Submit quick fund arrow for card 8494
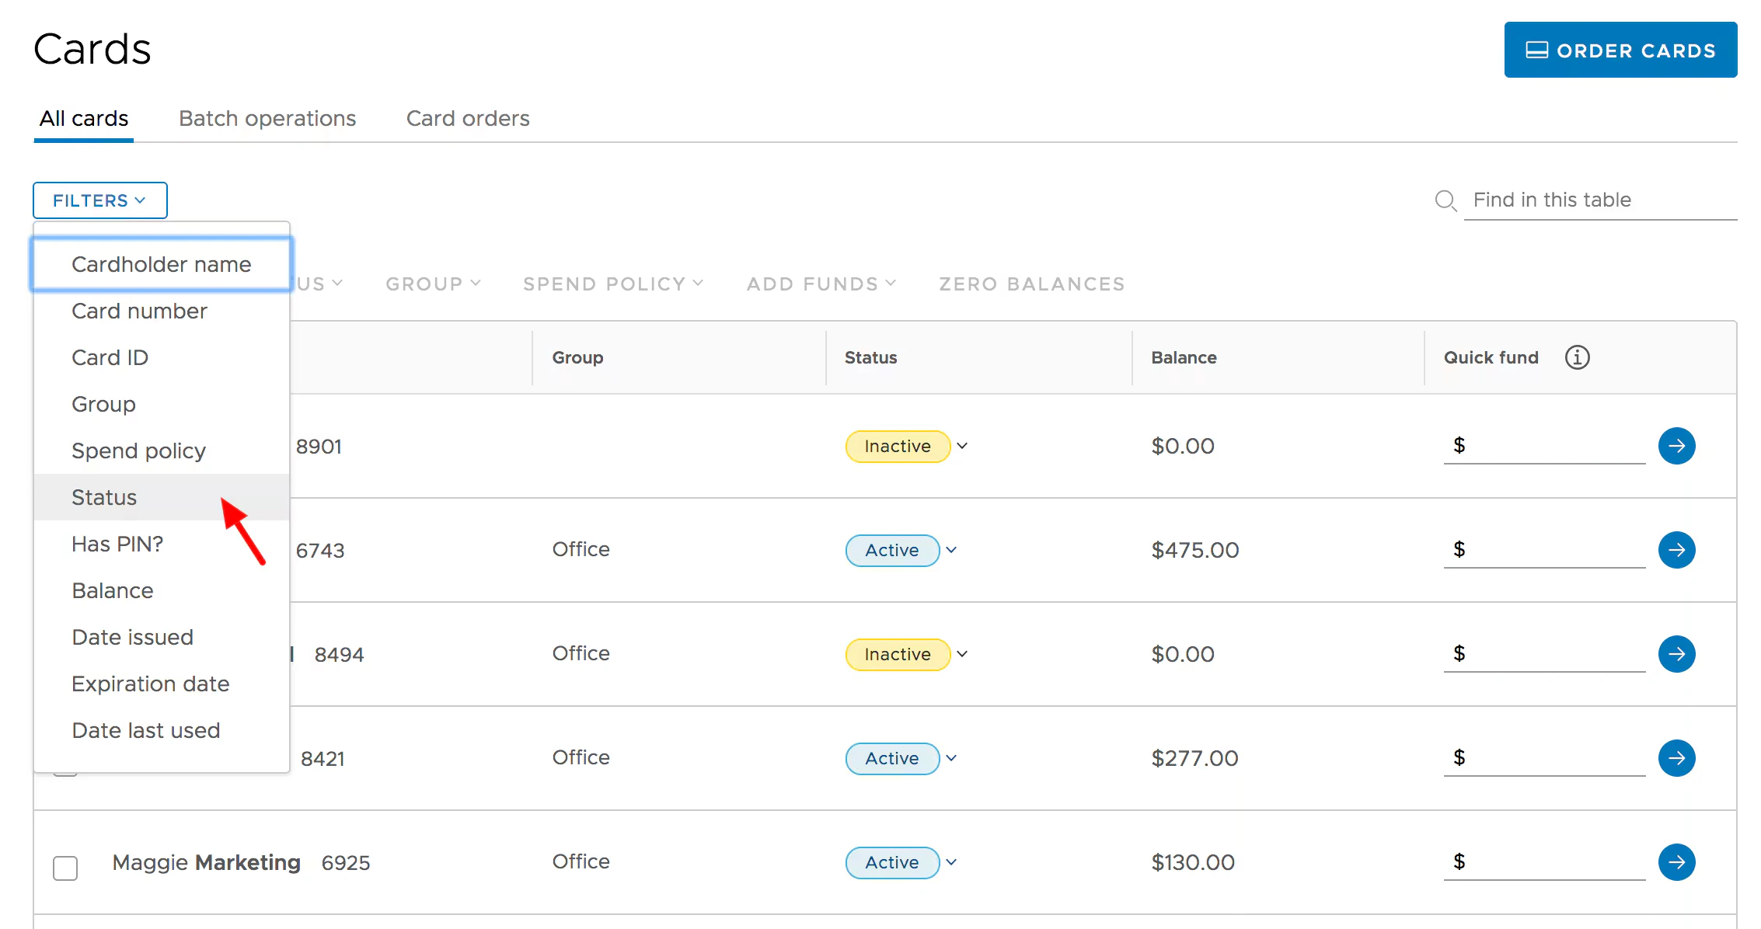The width and height of the screenshot is (1761, 929). [x=1676, y=654]
